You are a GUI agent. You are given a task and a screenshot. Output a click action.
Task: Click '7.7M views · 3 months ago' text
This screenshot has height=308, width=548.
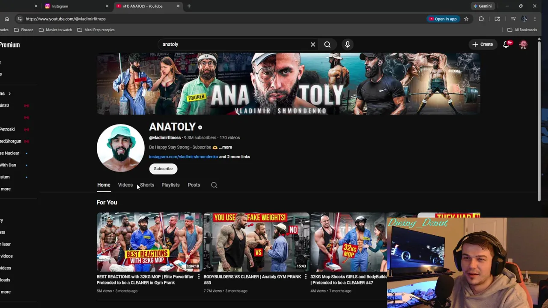(x=225, y=291)
